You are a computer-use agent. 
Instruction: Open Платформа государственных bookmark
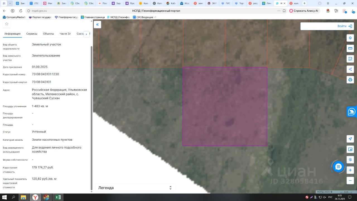click(66, 17)
